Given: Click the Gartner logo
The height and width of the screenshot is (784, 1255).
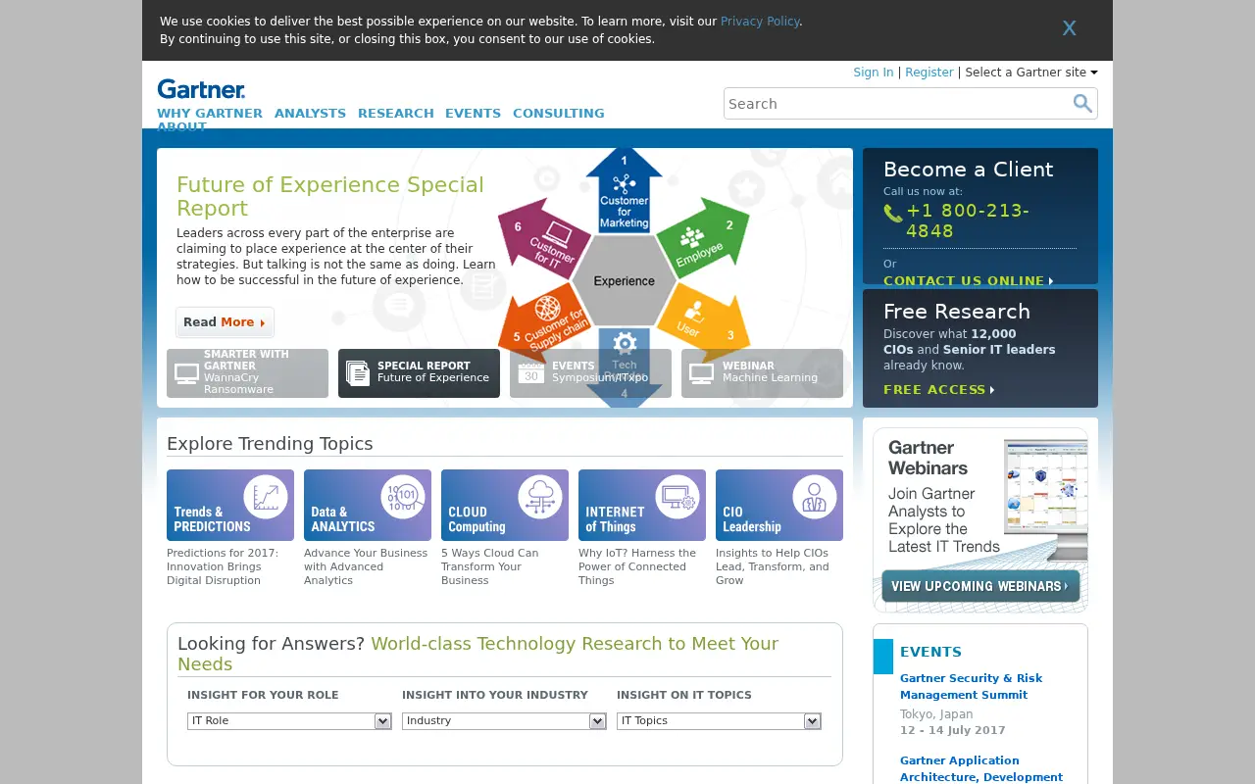Looking at the screenshot, I should click(x=201, y=89).
